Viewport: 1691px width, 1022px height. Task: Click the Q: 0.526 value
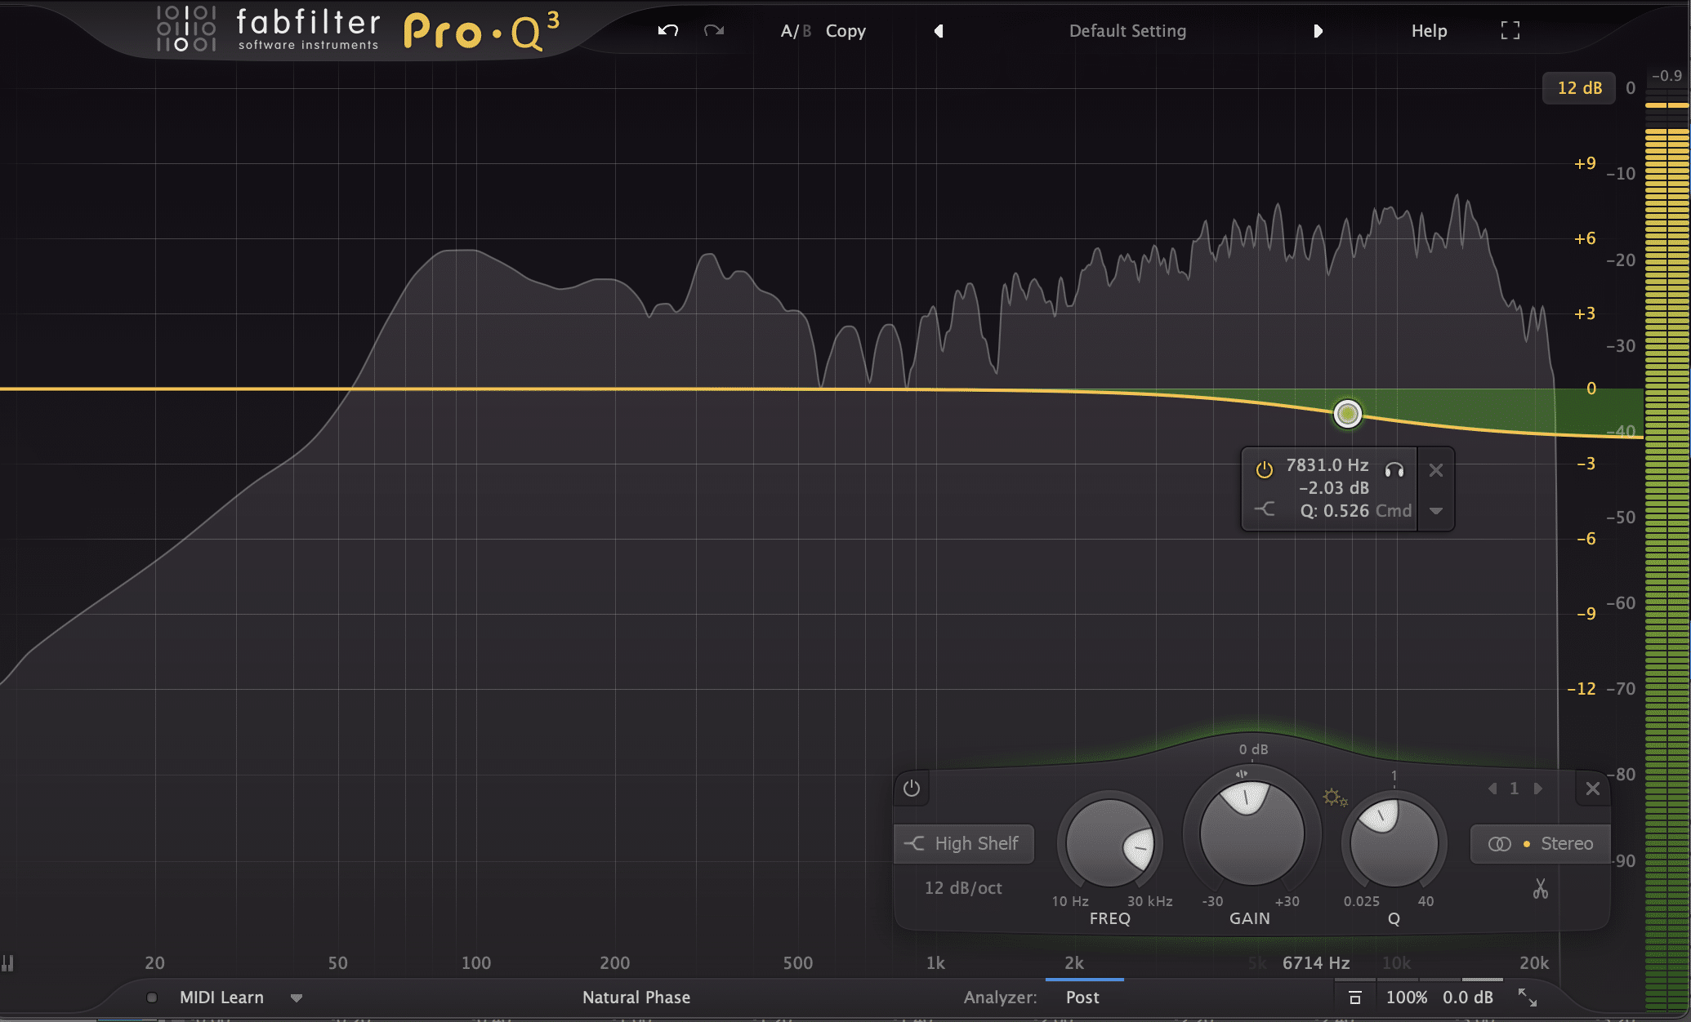point(1334,511)
